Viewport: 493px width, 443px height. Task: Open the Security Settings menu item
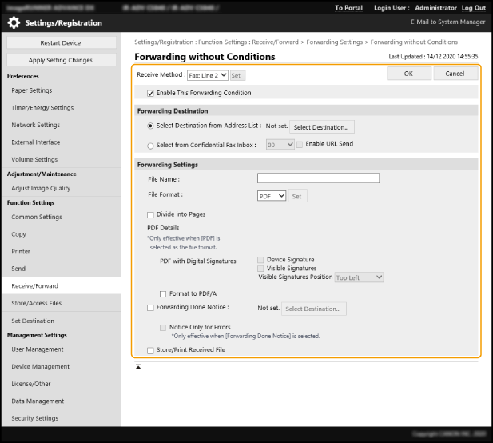[34, 418]
